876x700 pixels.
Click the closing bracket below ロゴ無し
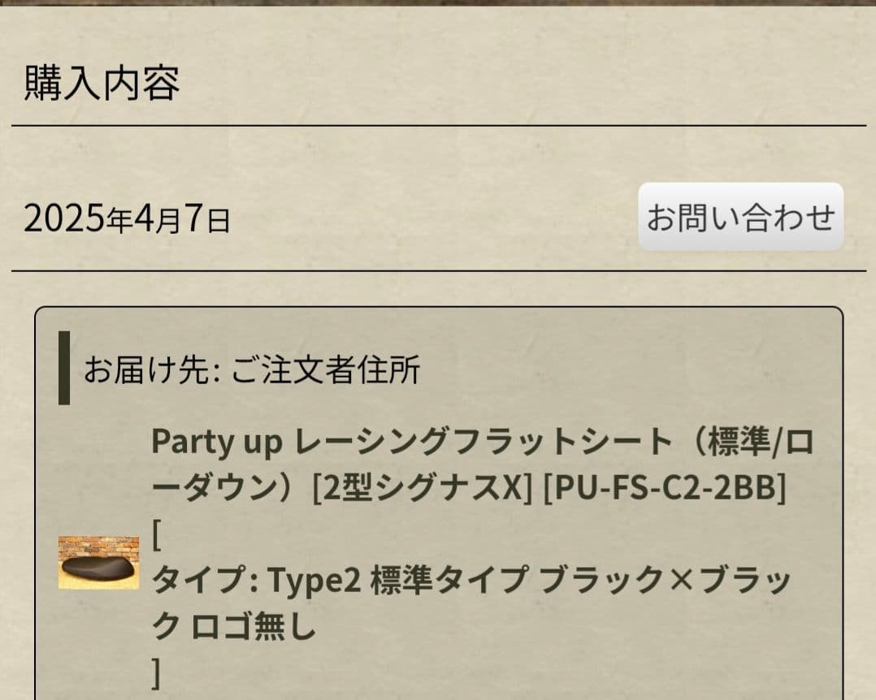[157, 672]
